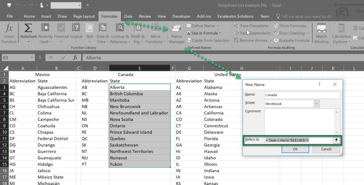The width and height of the screenshot is (364, 185).
Task: Open Calculation Options
Action: coord(341,34)
